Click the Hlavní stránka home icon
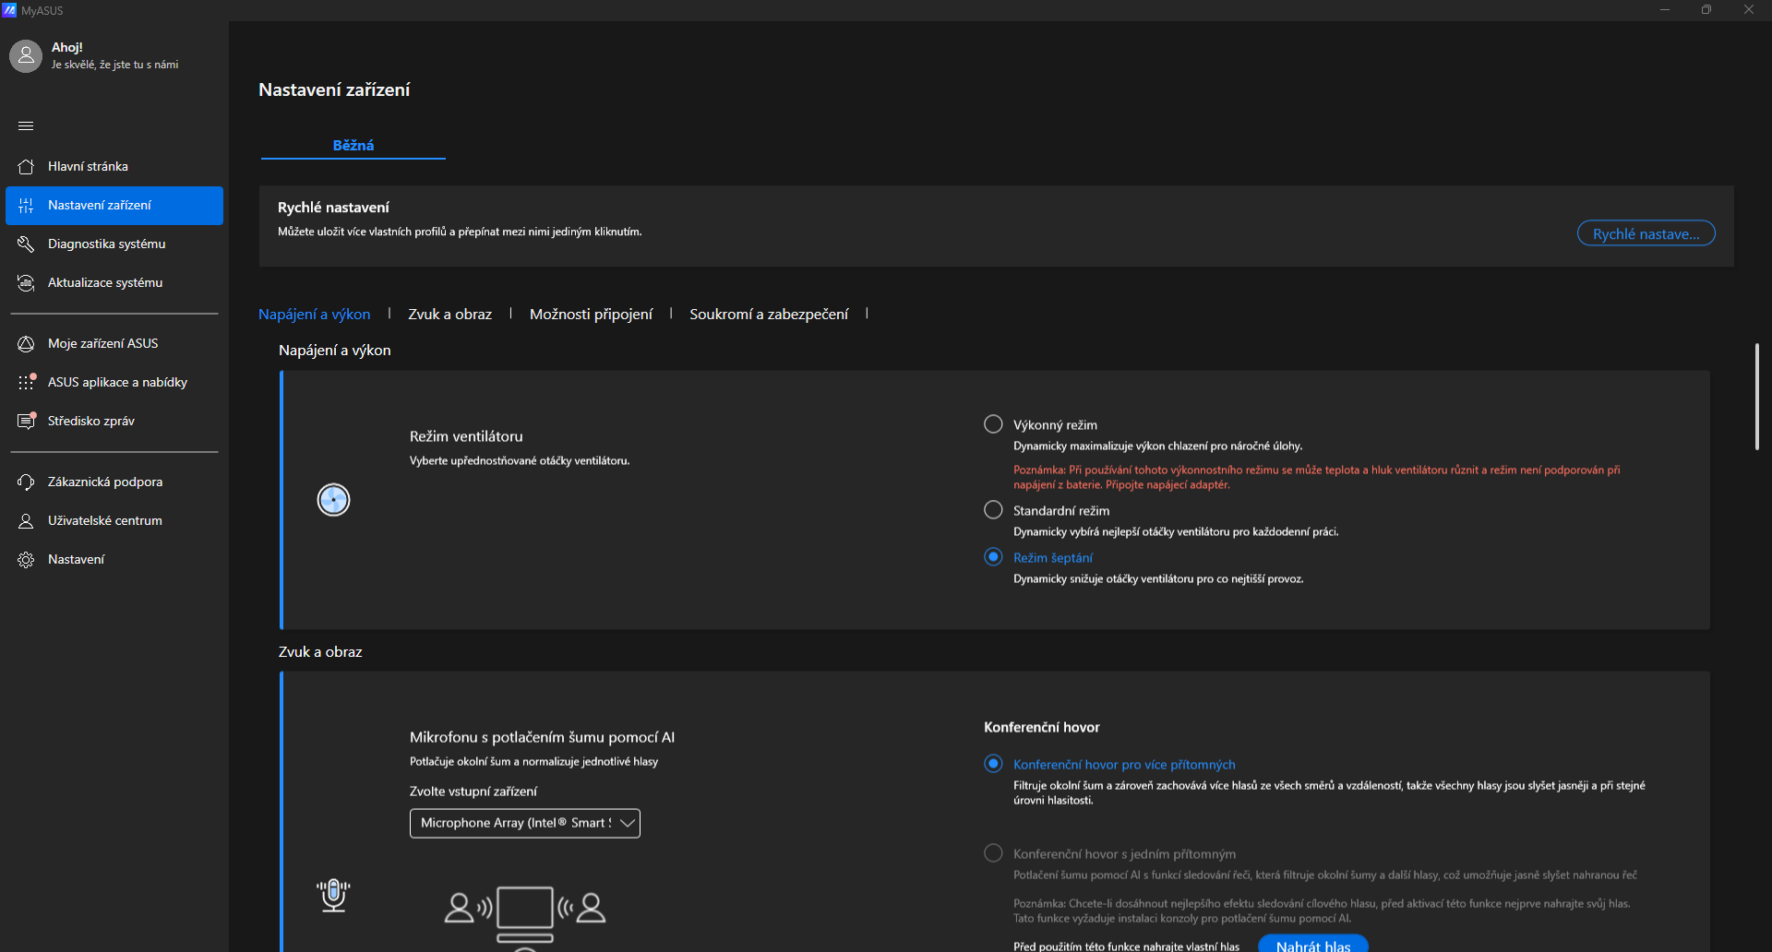Screen dimensions: 1772x952 (x=26, y=167)
